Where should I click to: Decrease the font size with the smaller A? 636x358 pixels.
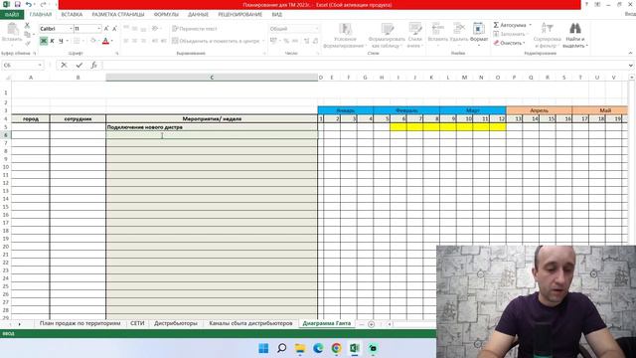(114, 29)
